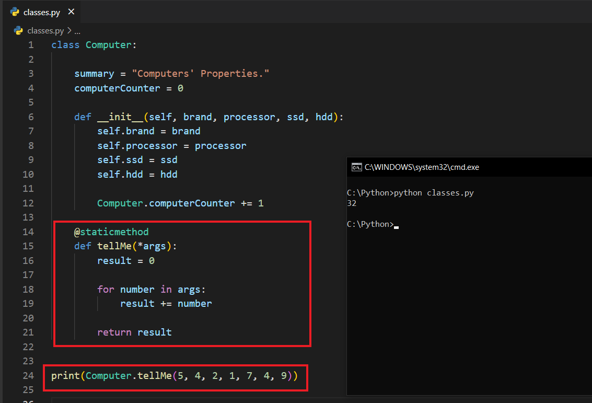The height and width of the screenshot is (403, 592).
Task: Click the cmd.exe icon in the title bar
Action: pos(357,167)
